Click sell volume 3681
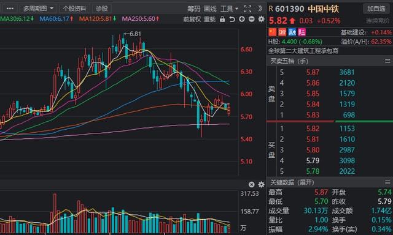393x235 pixels. click(x=347, y=72)
